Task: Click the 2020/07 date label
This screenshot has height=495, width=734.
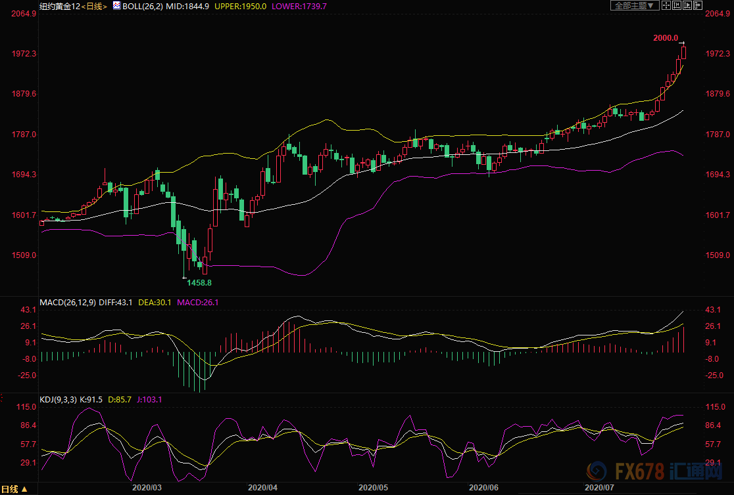Action: tap(599, 488)
